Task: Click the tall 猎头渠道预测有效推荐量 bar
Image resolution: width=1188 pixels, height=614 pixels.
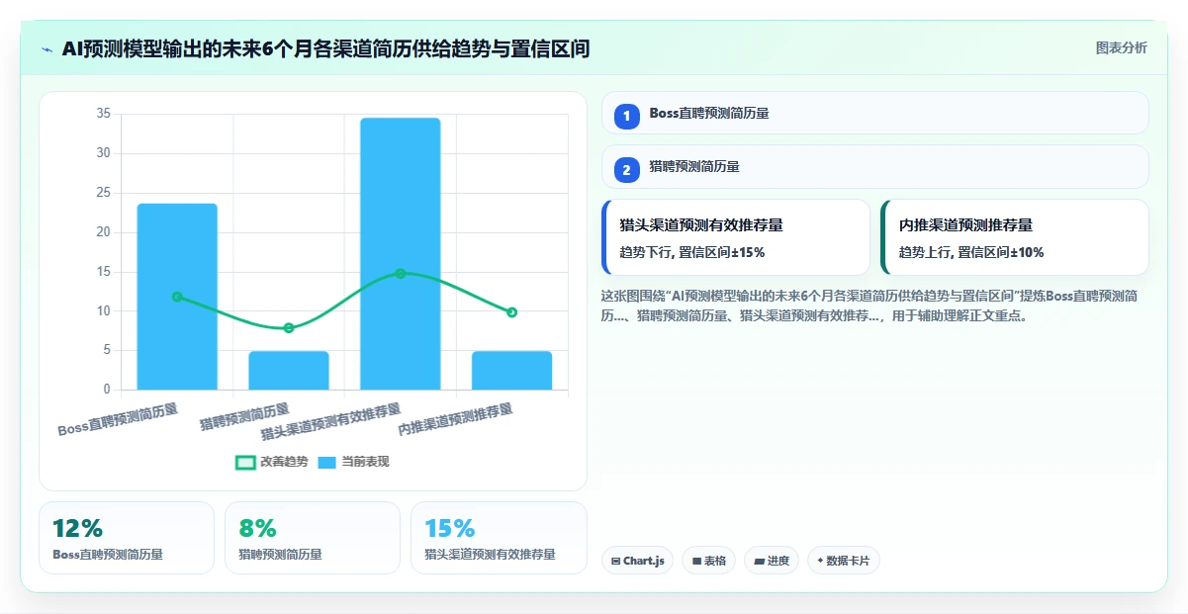Action: (x=401, y=254)
